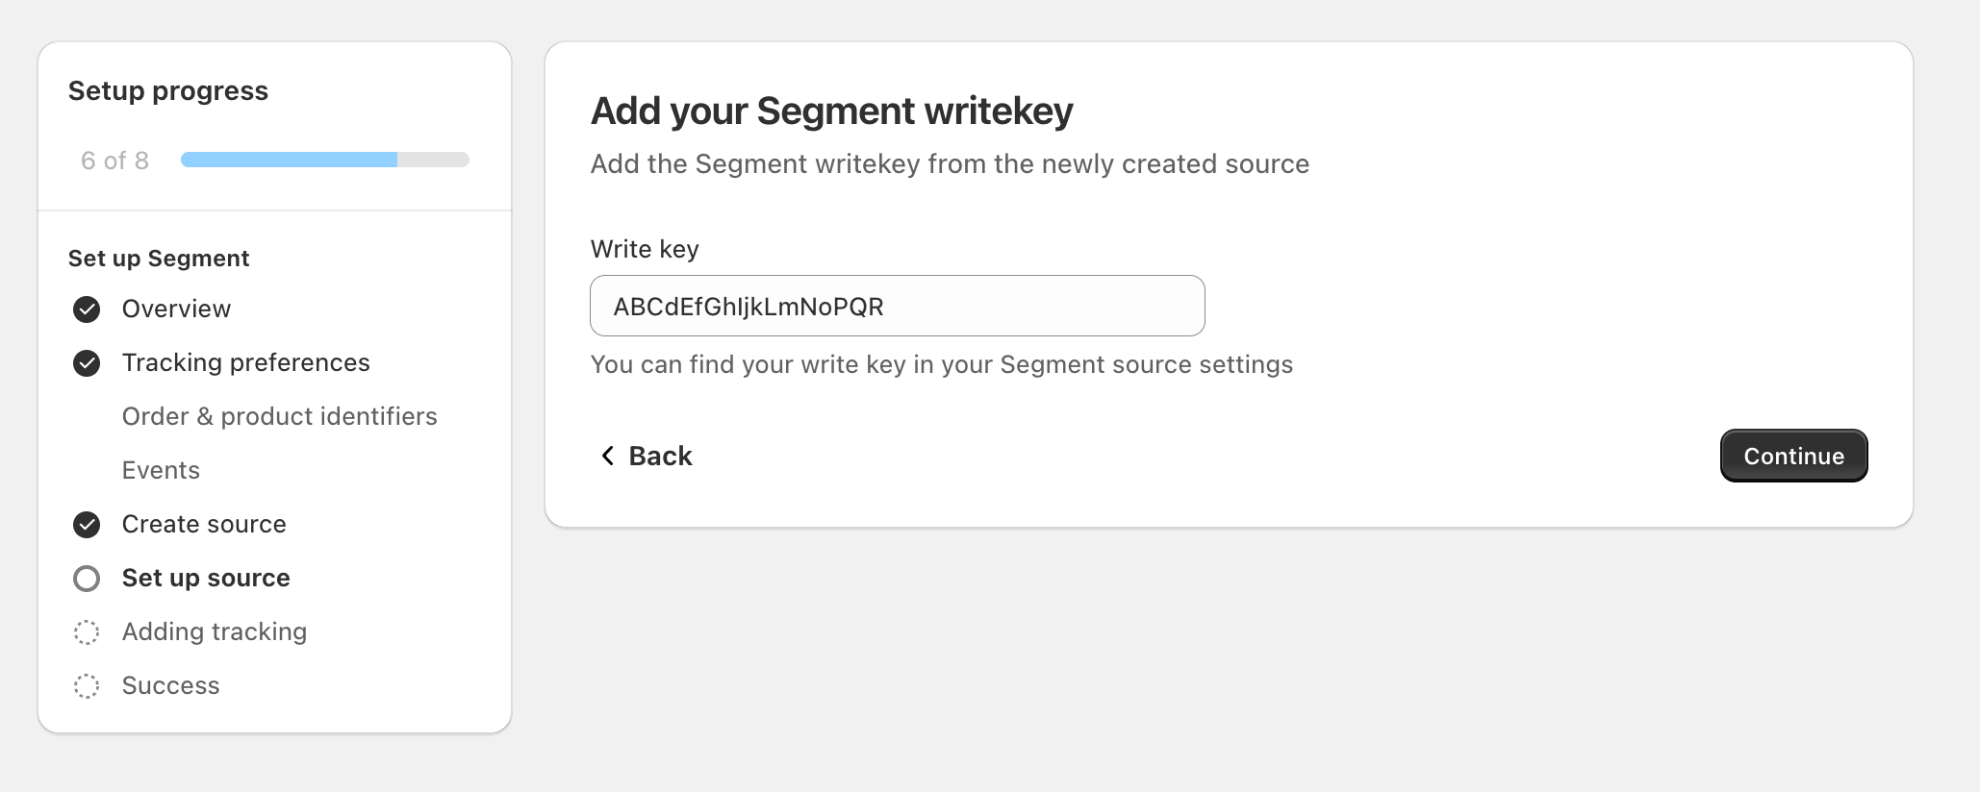The height and width of the screenshot is (792, 1980).
Task: Click the Overview completed checkmark icon
Action: pos(87,309)
